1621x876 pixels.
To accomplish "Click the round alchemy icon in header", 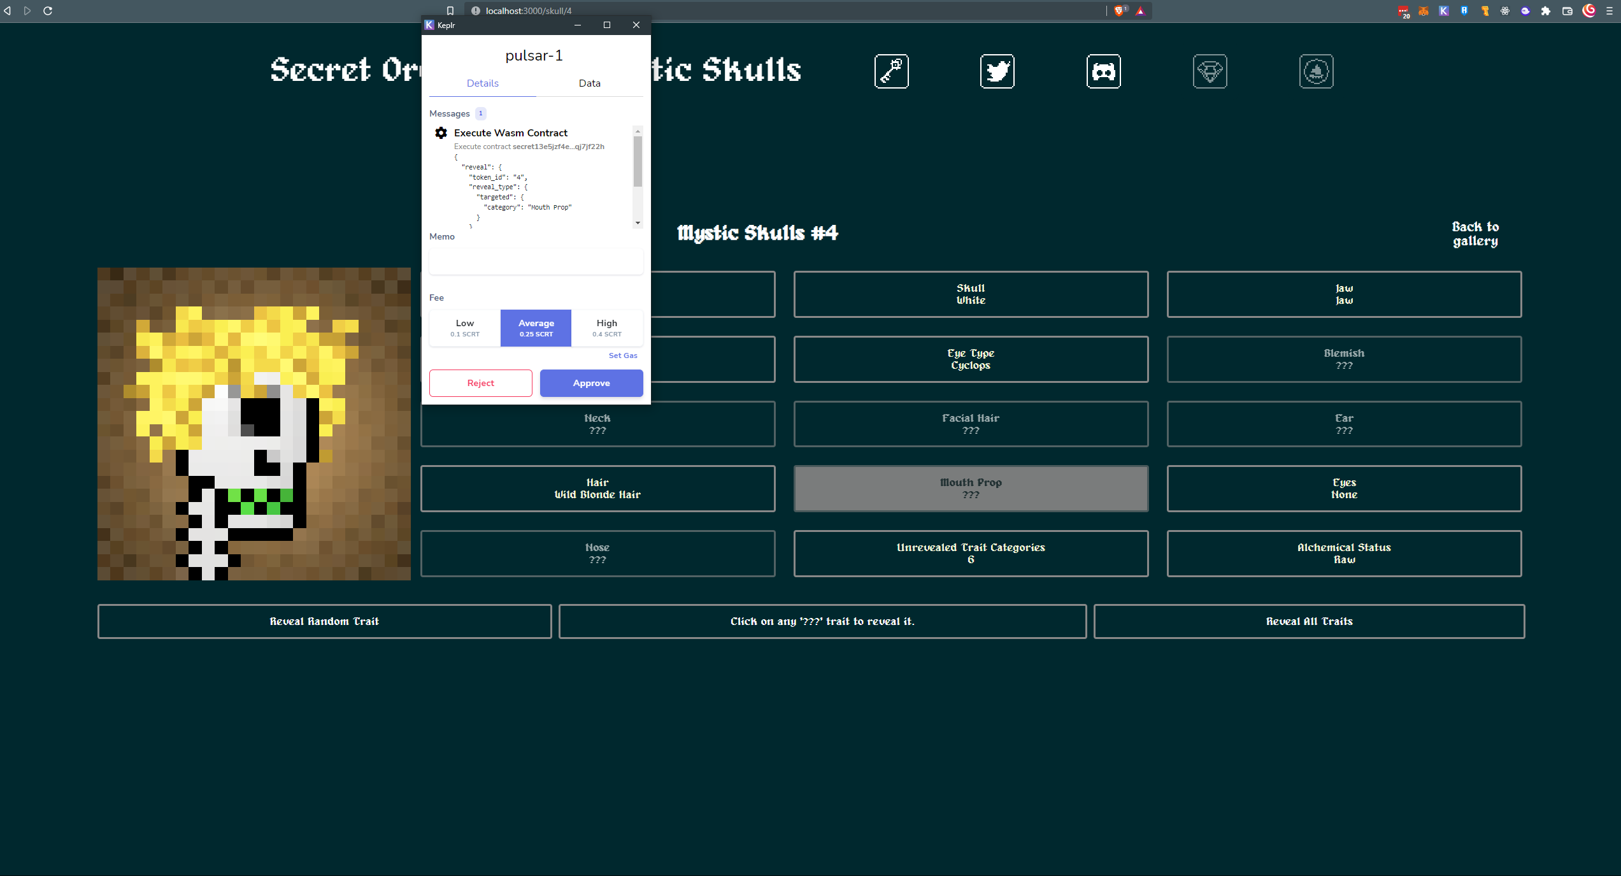I will tap(1316, 71).
